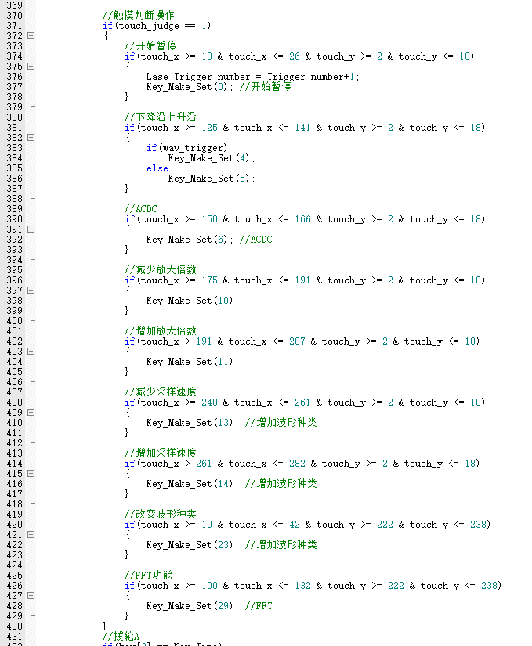The width and height of the screenshot is (532, 646).
Task: Click the trailing //FFT comment on line 428
Action: click(259, 606)
